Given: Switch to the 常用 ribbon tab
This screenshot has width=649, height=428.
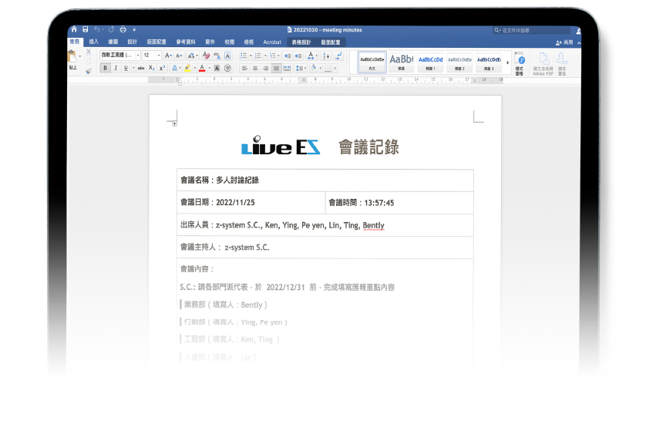Looking at the screenshot, I should [75, 42].
